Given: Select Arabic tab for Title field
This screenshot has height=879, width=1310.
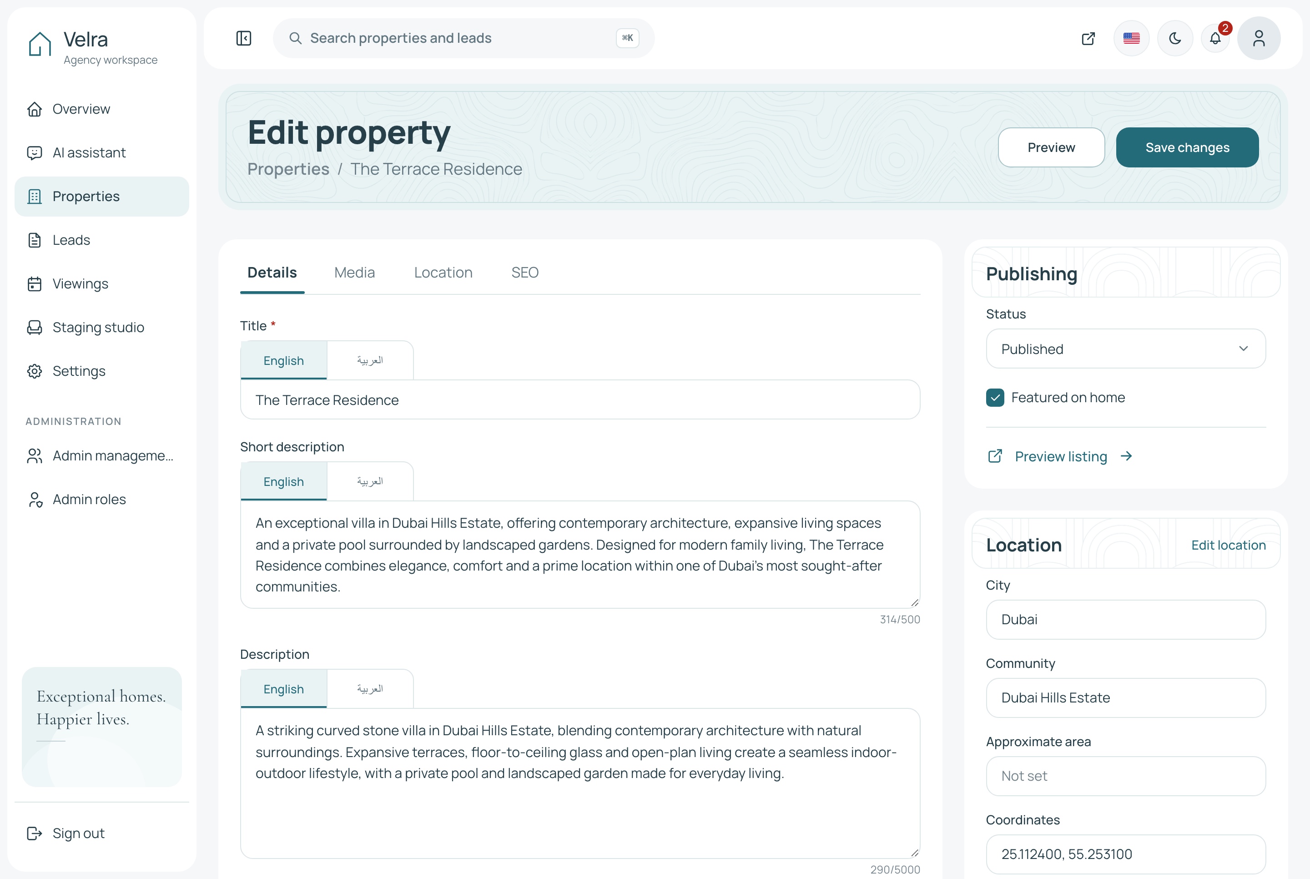Looking at the screenshot, I should [370, 360].
